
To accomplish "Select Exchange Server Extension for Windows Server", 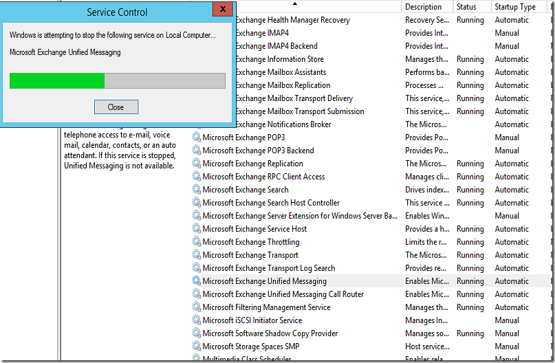I will tap(300, 216).
